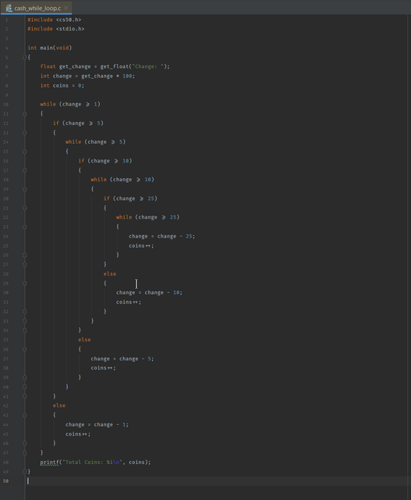Collapse outer while block fold on line 11
411x500 pixels.
pyautogui.click(x=24, y=114)
